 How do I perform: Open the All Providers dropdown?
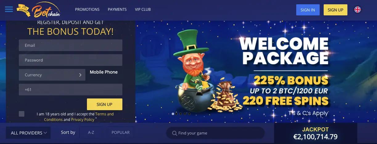pyautogui.click(x=28, y=133)
